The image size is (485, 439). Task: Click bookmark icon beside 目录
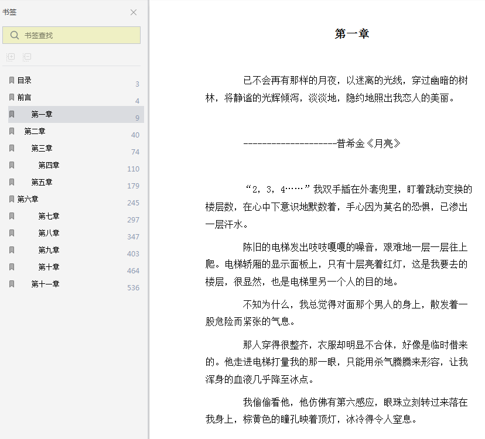[x=12, y=80]
